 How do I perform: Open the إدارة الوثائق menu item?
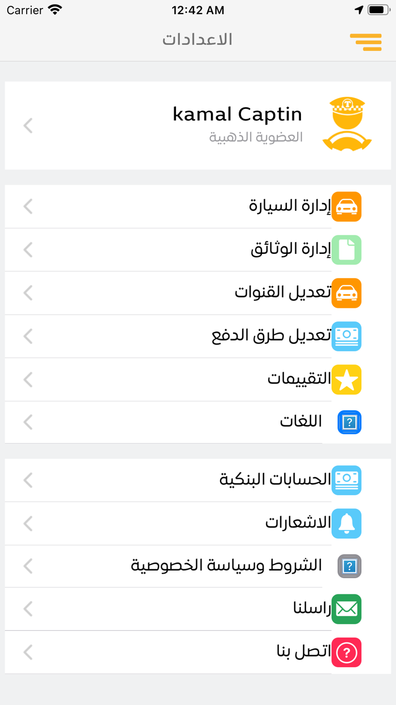pyautogui.click(x=290, y=249)
